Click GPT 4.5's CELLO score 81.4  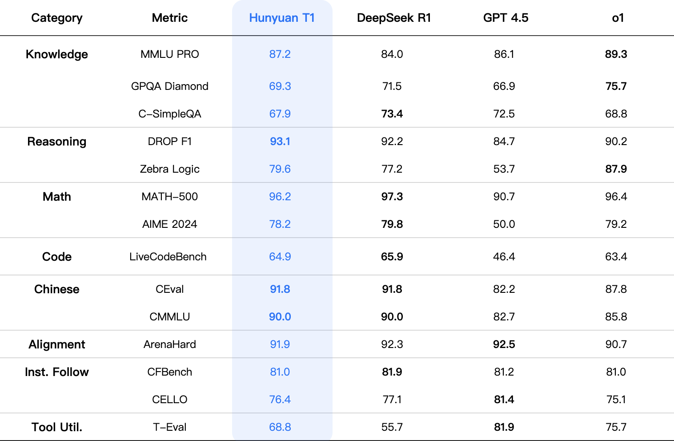(x=504, y=400)
